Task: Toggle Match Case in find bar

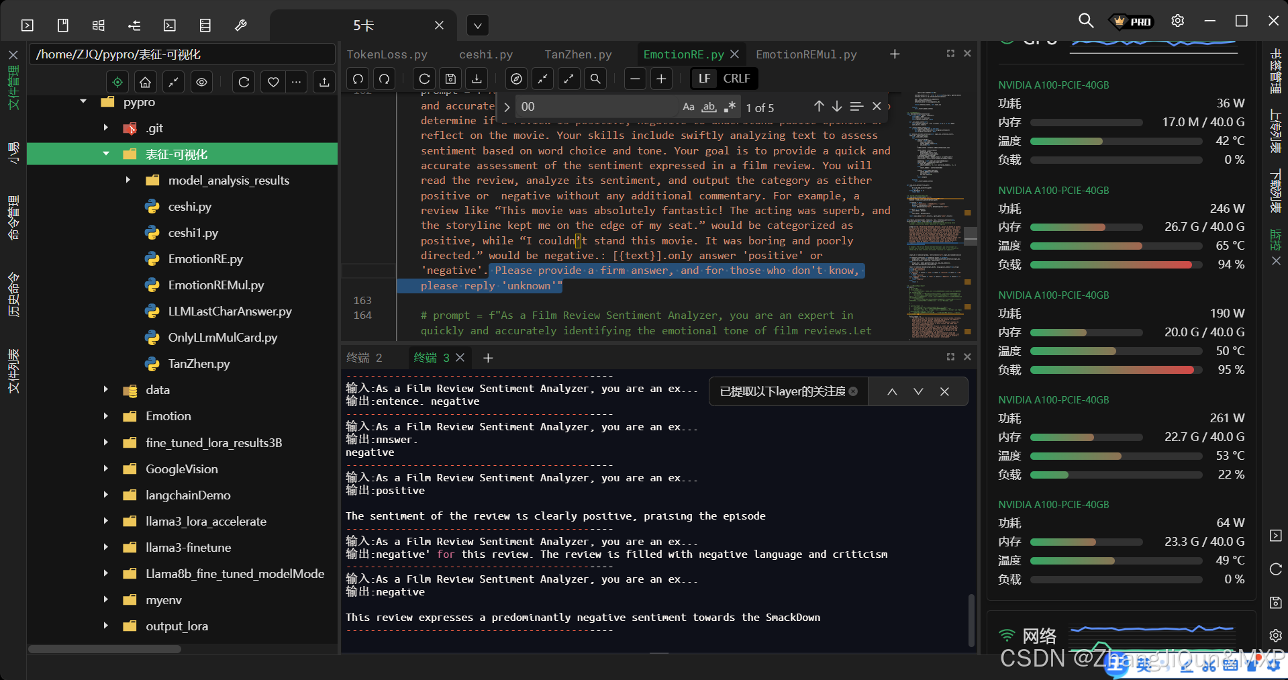Action: pos(688,107)
